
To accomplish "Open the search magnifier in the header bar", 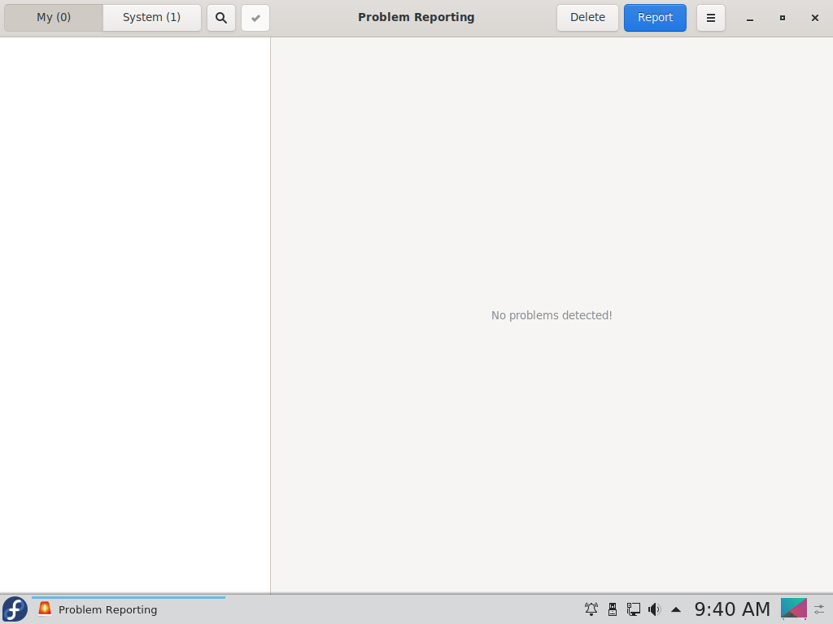I will pyautogui.click(x=221, y=18).
